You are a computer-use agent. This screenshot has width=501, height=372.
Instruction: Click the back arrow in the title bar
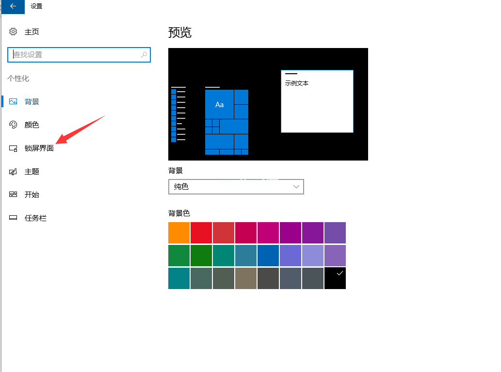click(12, 7)
